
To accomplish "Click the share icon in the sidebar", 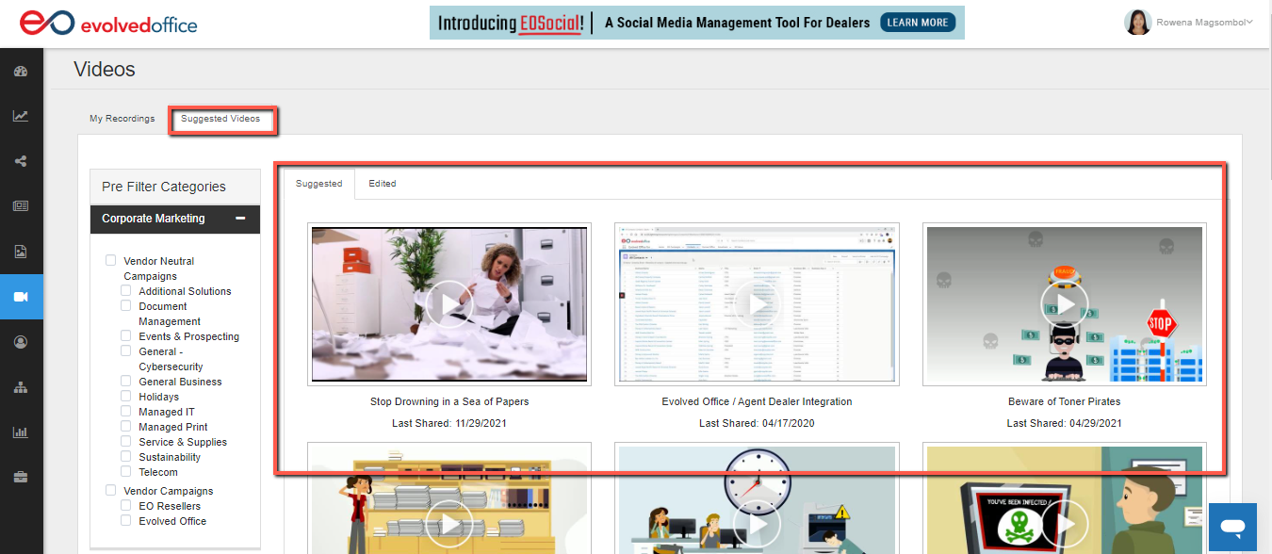I will coord(21,161).
